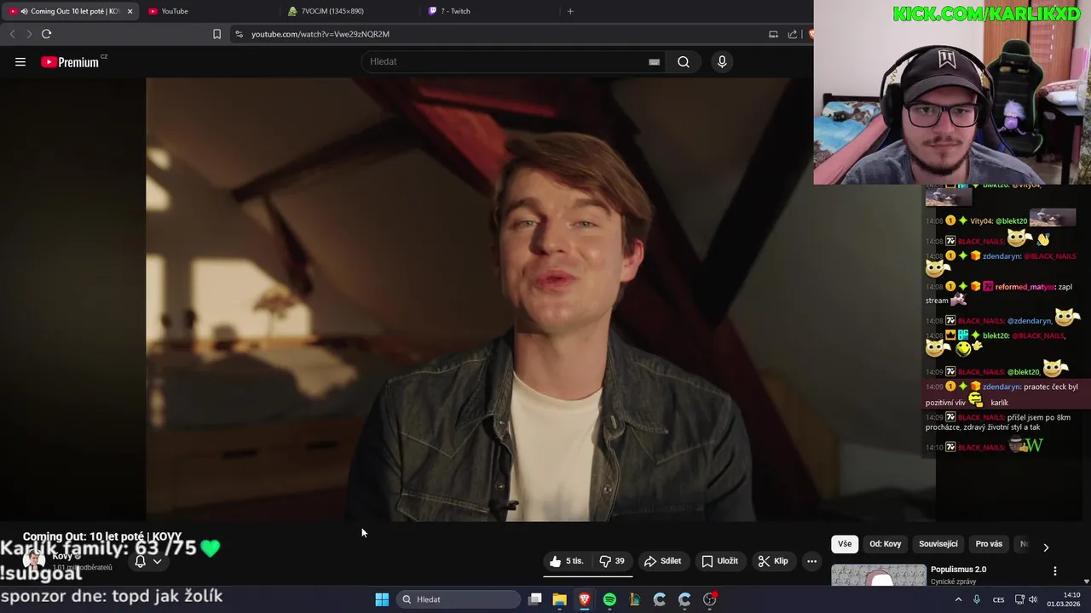This screenshot has height=613, width=1091.
Task: Share the page using the address bar share icon
Action: coord(793,34)
